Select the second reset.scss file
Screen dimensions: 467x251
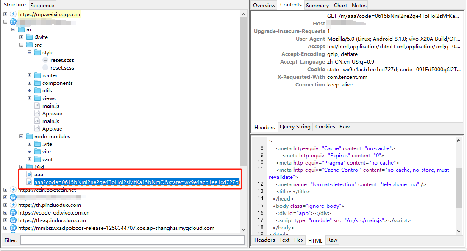coord(62,68)
